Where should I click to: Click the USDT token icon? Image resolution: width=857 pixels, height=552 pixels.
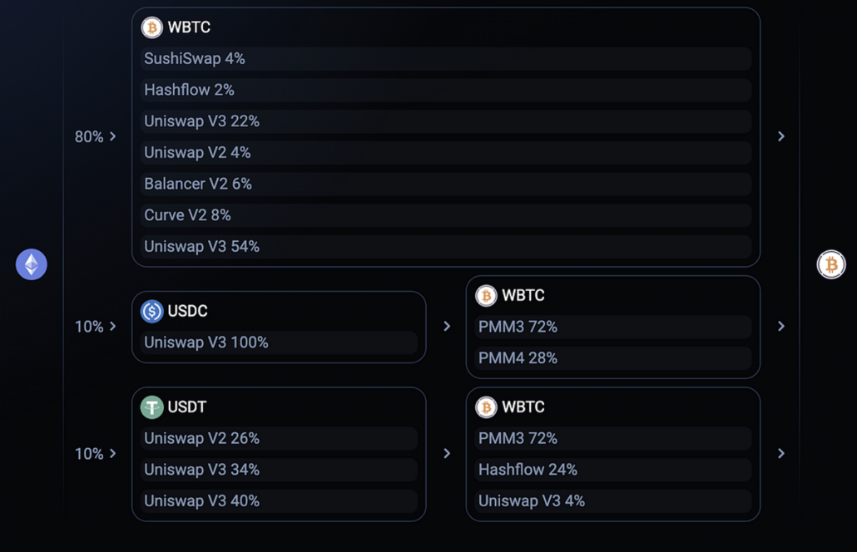[151, 407]
